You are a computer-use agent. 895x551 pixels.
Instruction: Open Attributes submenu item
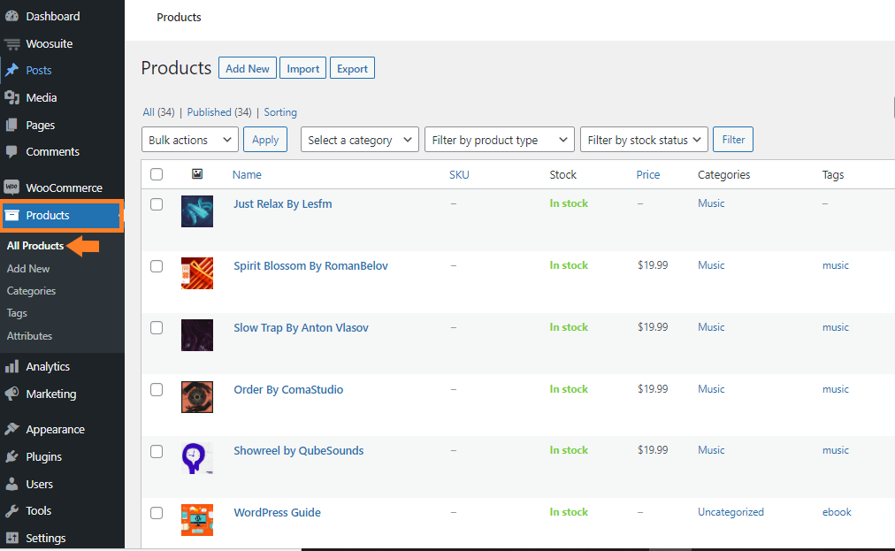(30, 336)
